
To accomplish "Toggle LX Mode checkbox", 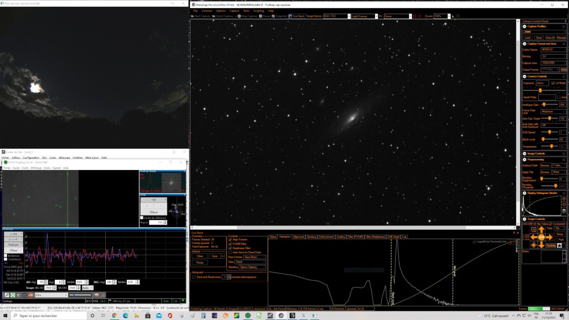I will [553, 83].
